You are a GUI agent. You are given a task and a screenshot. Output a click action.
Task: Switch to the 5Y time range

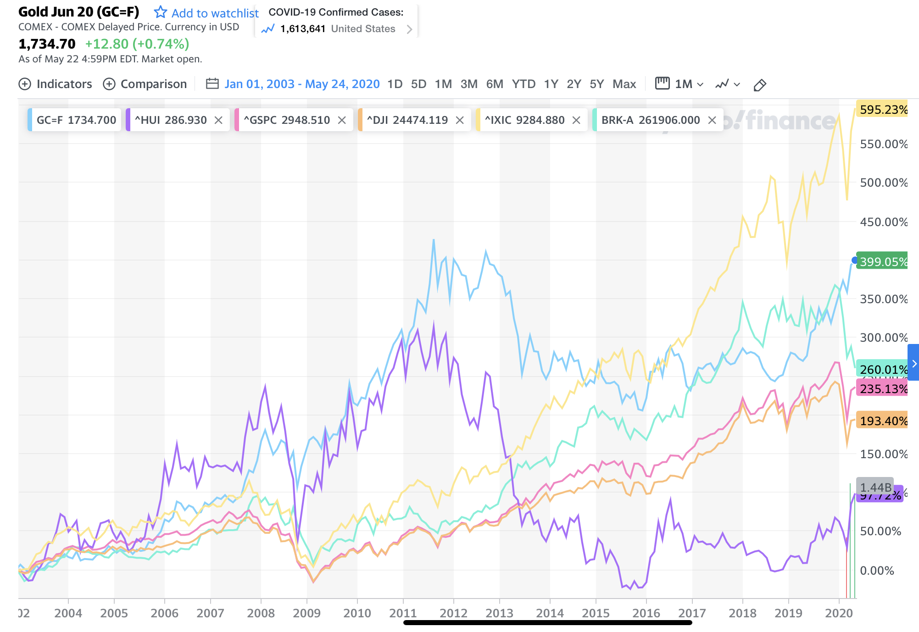point(596,84)
